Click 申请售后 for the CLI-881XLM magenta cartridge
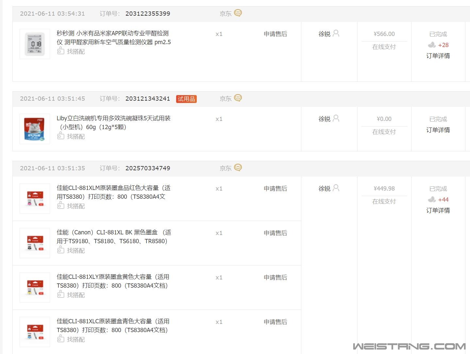 [x=275, y=188]
